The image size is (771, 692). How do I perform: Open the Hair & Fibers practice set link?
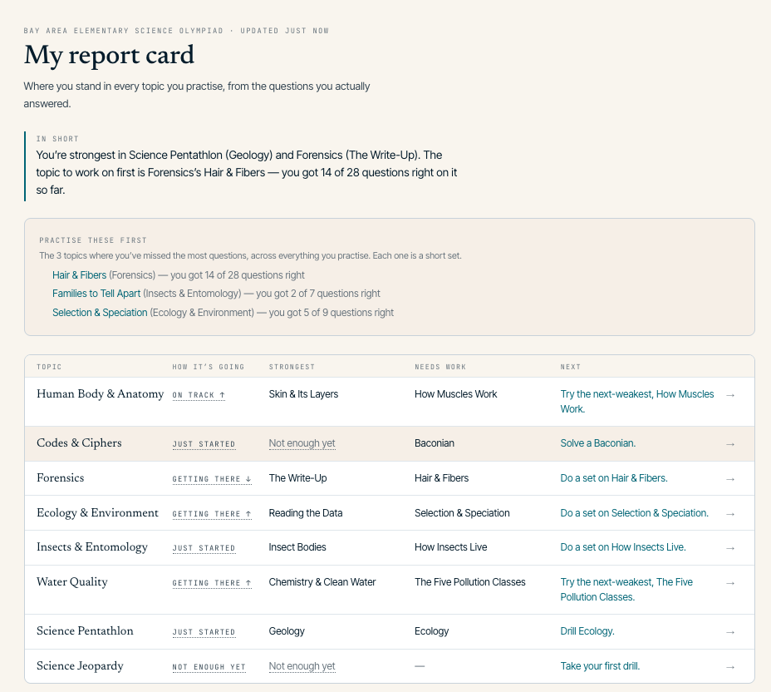79,275
